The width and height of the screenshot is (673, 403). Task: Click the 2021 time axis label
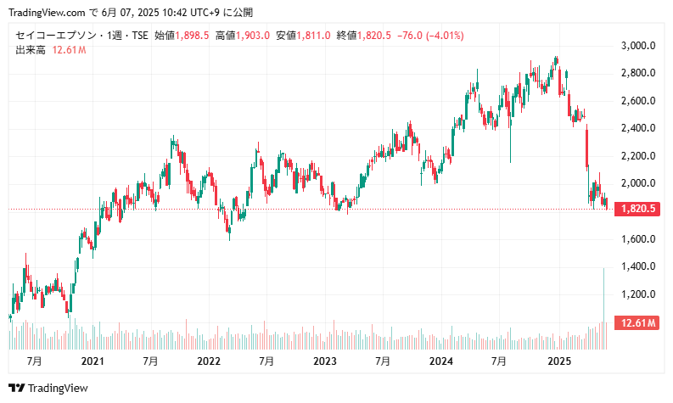click(x=93, y=361)
